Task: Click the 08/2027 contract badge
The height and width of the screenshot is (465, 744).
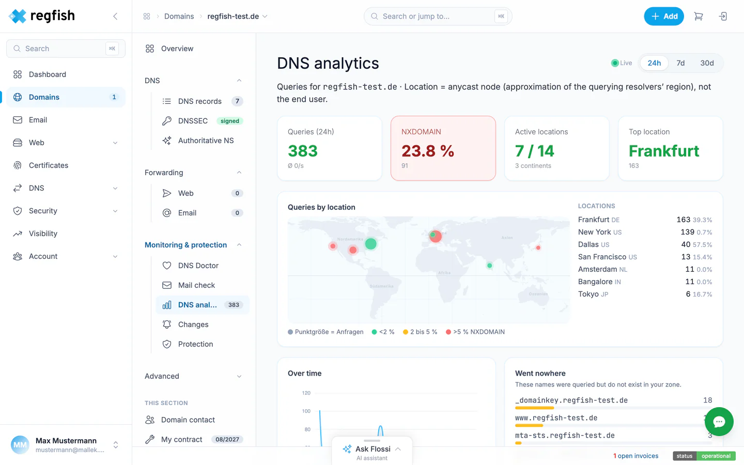Action: pos(227,439)
